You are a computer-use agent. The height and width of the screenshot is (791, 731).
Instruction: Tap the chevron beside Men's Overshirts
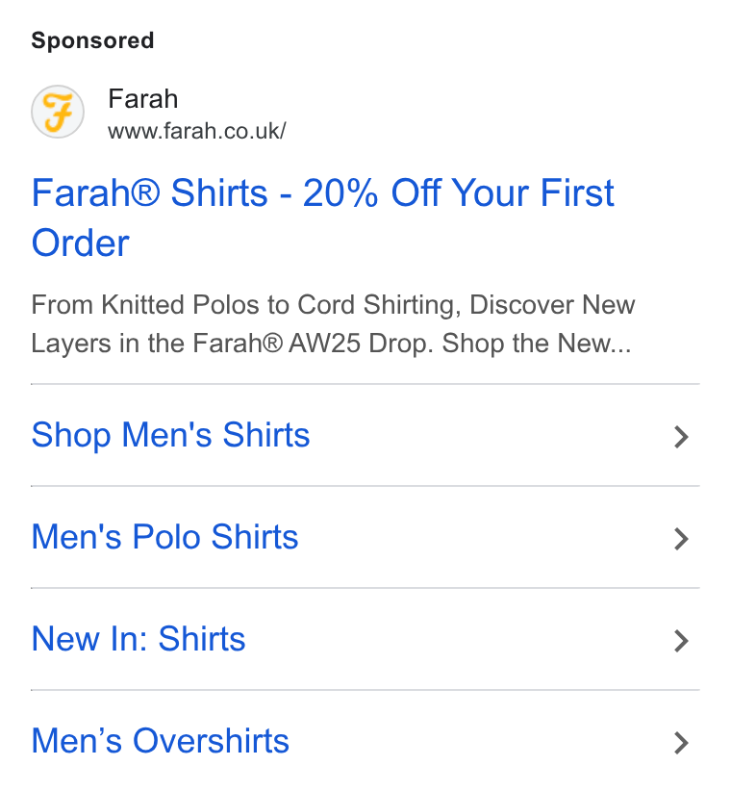681,743
